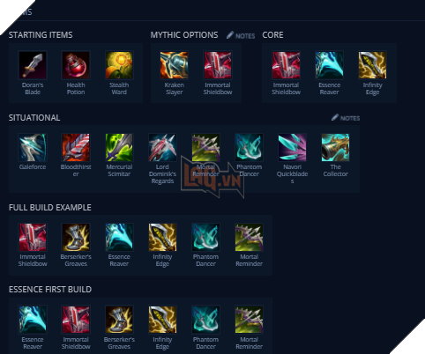Click Immortal Shieldbow under Mythic Options
Image resolution: width=425 pixels, height=354 pixels.
click(218, 65)
